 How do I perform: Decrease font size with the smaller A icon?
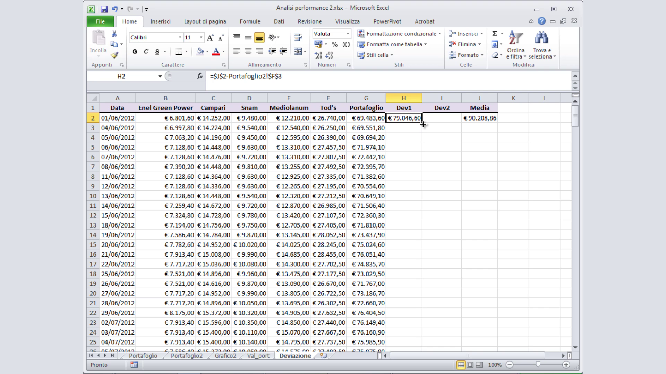tap(221, 37)
